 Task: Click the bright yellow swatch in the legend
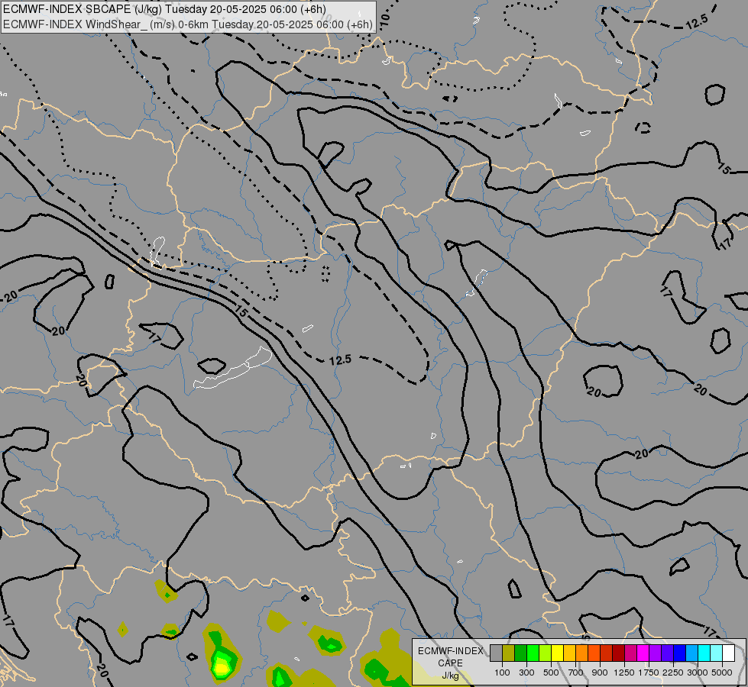557,653
